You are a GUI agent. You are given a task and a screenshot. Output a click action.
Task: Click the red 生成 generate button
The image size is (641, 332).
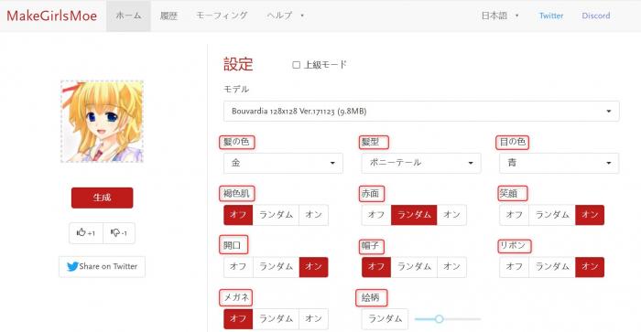coord(102,198)
